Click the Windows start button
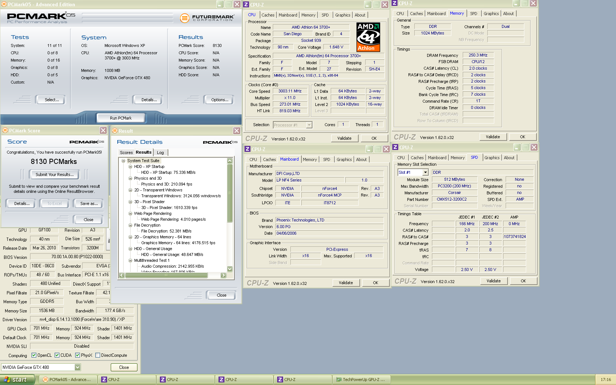The width and height of the screenshot is (616, 385). (x=17, y=379)
